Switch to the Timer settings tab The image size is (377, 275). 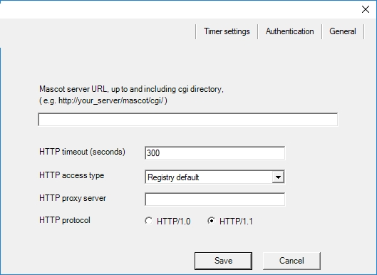coord(227,31)
